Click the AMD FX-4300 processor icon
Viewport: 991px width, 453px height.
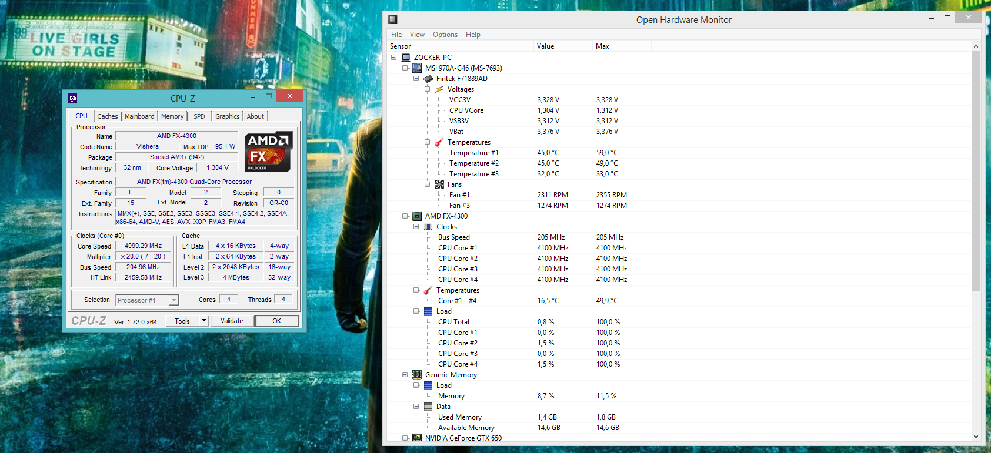click(x=417, y=216)
